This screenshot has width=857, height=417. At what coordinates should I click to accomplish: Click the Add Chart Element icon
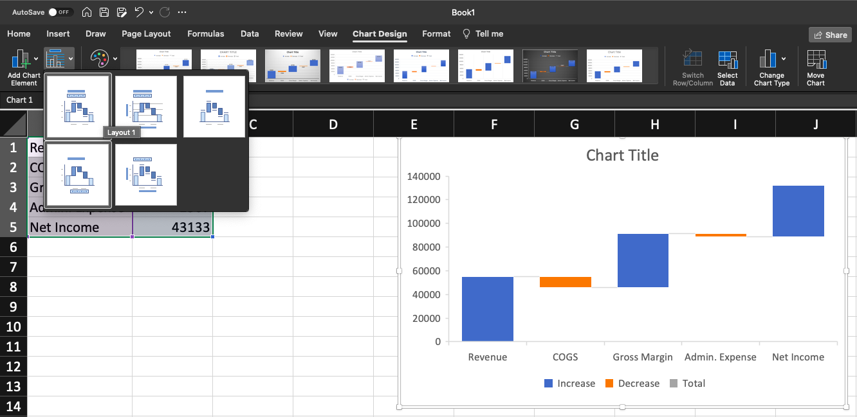click(x=21, y=59)
